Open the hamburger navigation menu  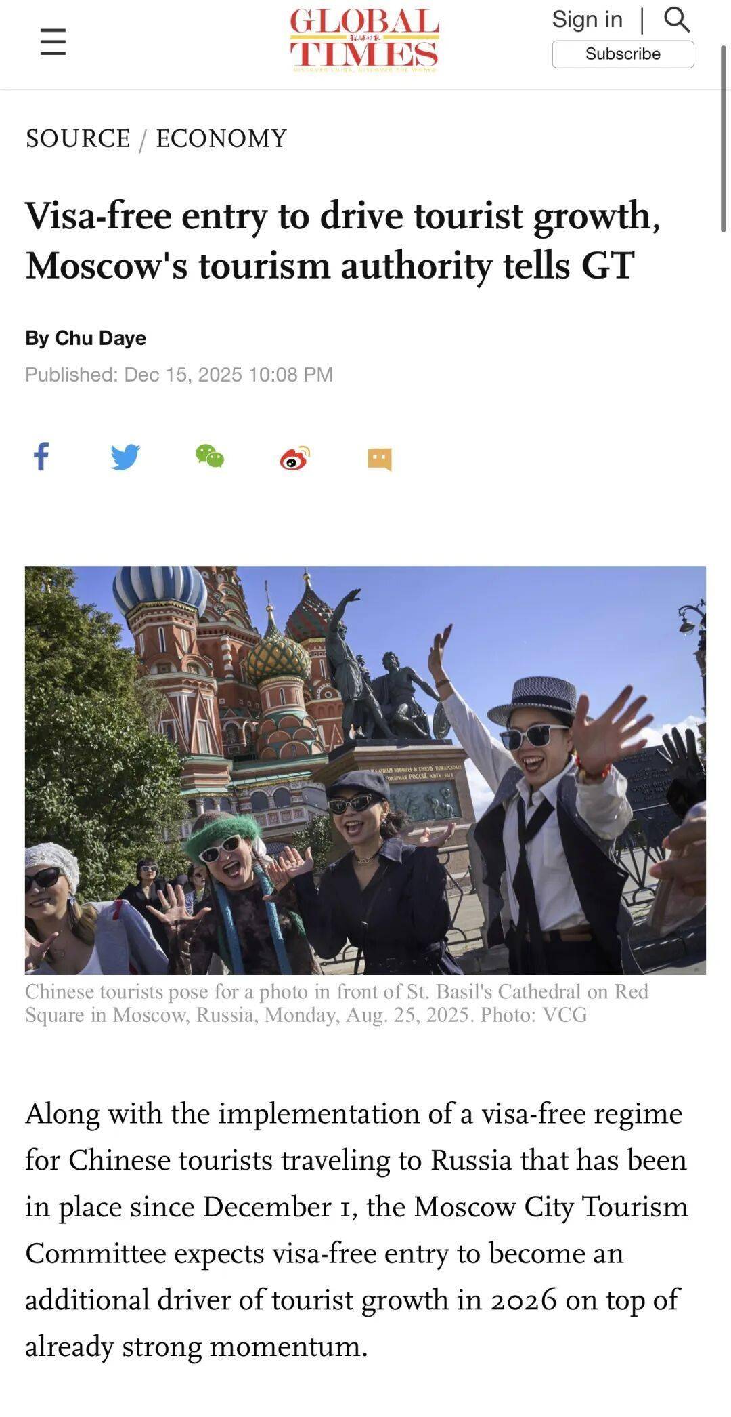click(53, 42)
